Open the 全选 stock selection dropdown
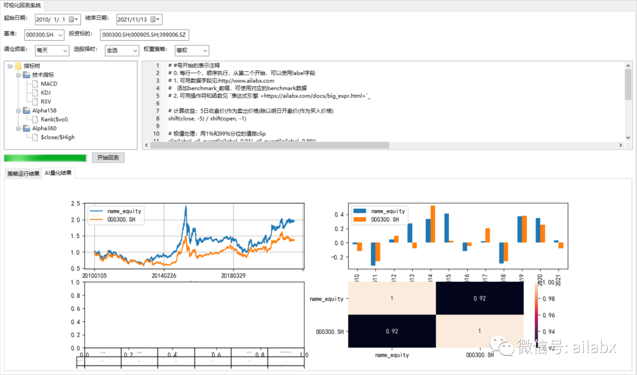Image resolution: width=637 pixels, height=375 pixels. (122, 50)
